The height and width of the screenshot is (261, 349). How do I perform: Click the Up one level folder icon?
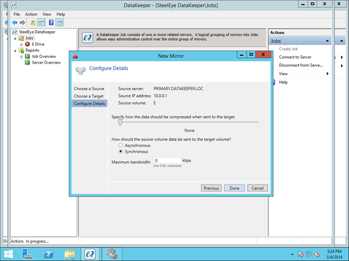(x=34, y=22)
